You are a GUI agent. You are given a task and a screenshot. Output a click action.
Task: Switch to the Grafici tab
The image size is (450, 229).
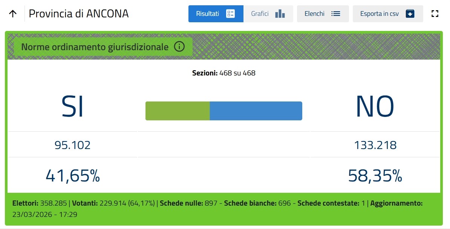[x=260, y=14]
